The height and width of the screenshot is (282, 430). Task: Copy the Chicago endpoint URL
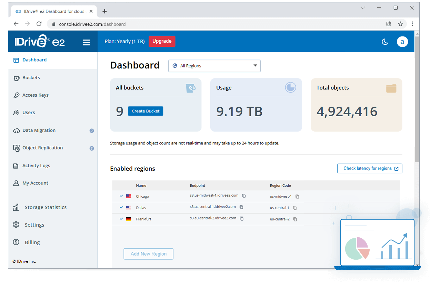[x=244, y=196]
